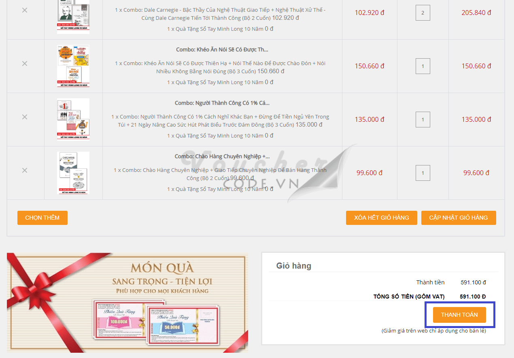Delete the Người Thành Công combo row
514x358 pixels.
pyautogui.click(x=25, y=117)
